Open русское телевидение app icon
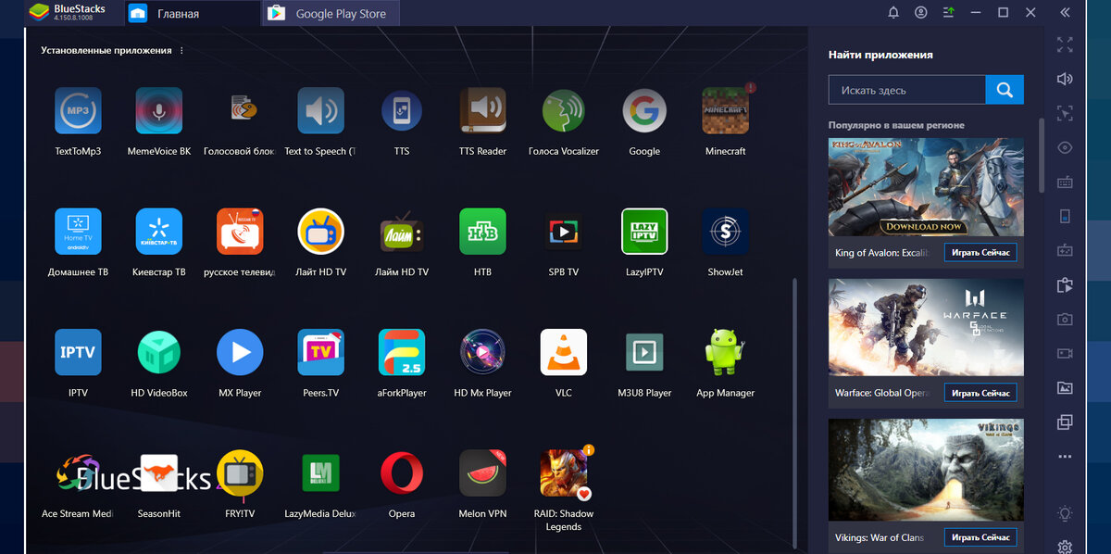The image size is (1111, 554). [240, 232]
